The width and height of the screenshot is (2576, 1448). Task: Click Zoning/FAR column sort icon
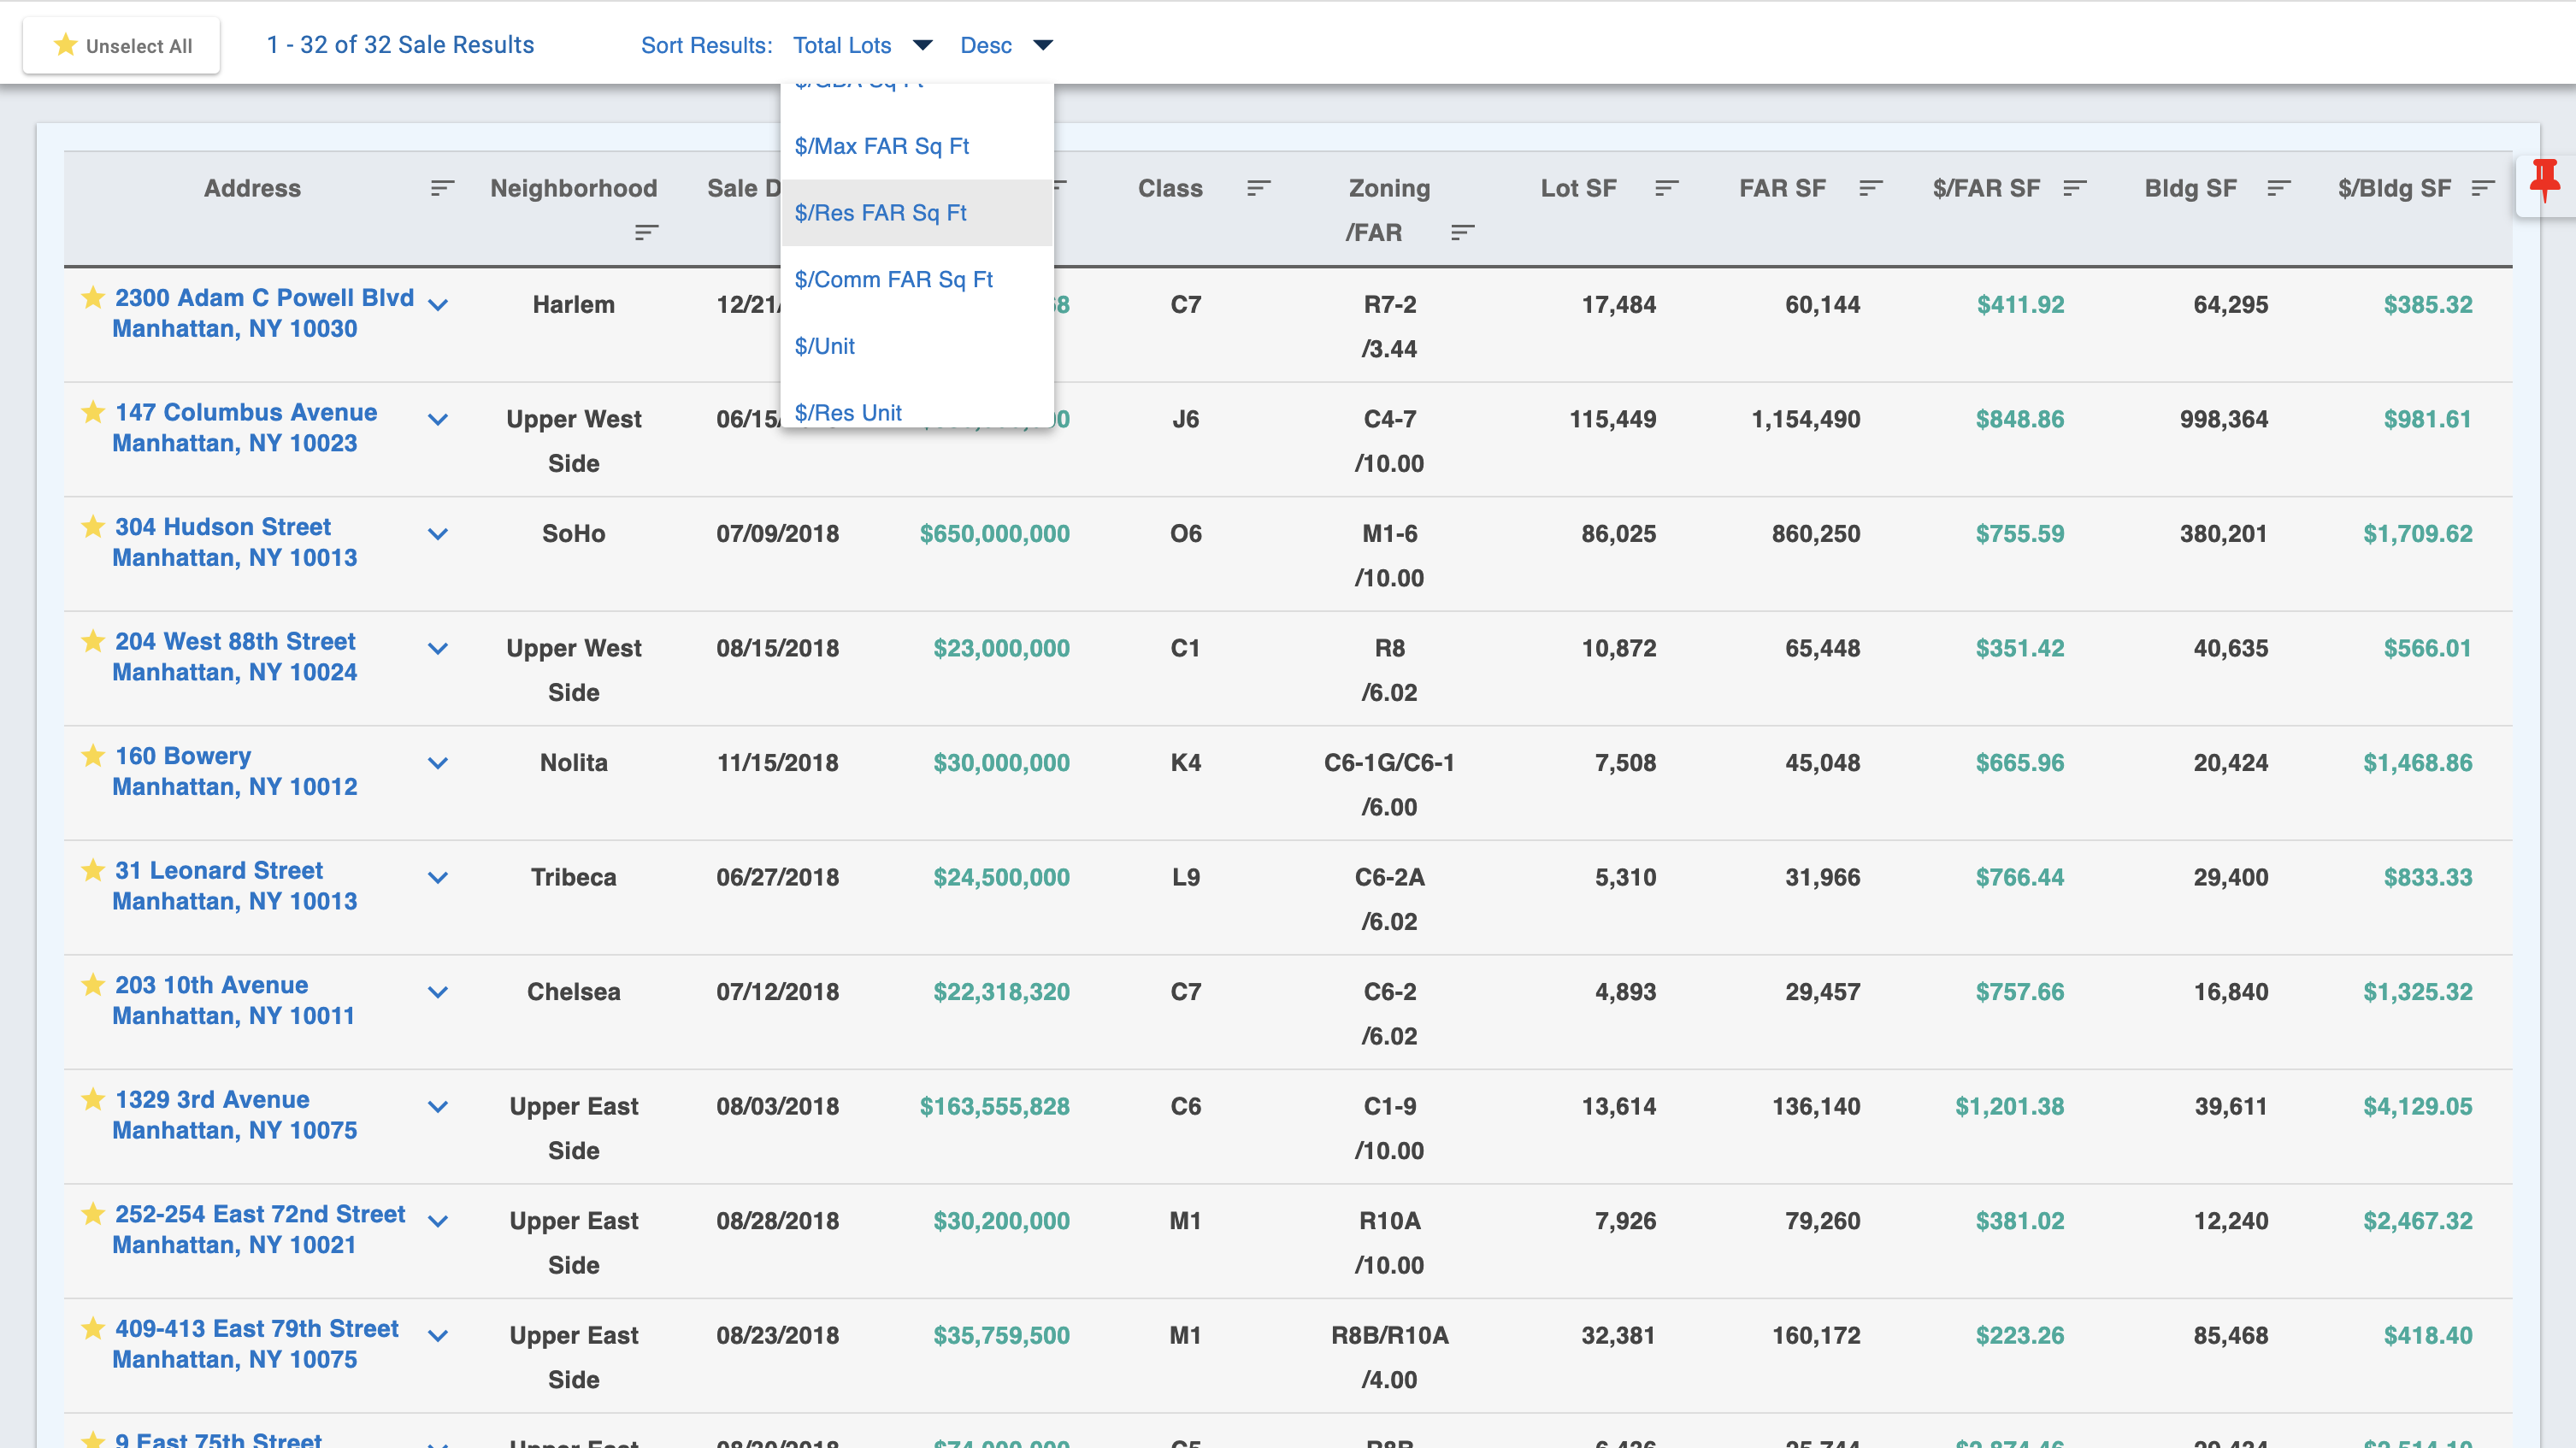tap(1462, 232)
